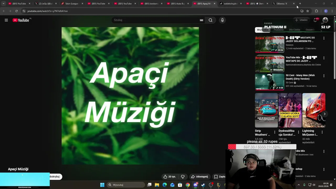Start voice search with microphone
The height and width of the screenshot is (189, 336).
point(222,20)
